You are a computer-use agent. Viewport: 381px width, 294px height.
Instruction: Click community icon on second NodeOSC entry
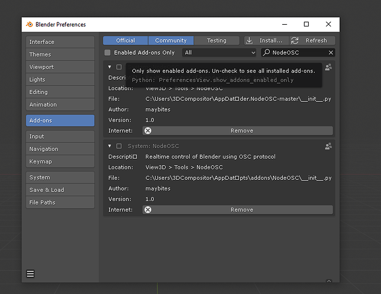tap(328, 146)
